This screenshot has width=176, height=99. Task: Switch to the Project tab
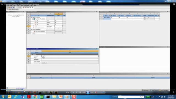pos(19,7)
